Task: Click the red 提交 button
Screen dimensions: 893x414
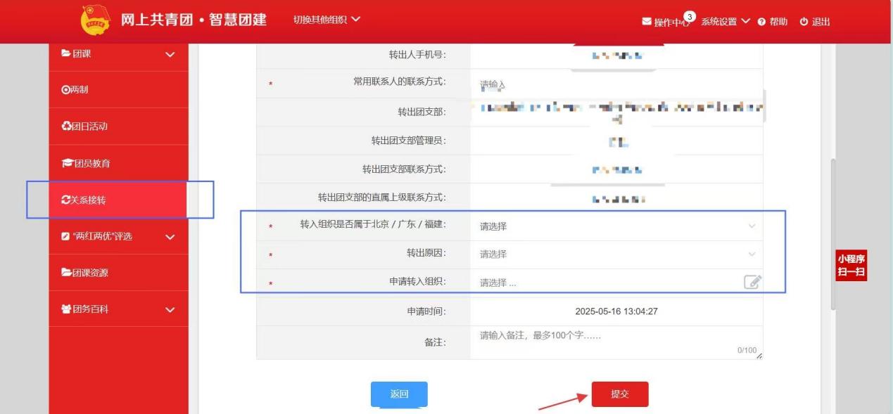Action: pyautogui.click(x=619, y=394)
